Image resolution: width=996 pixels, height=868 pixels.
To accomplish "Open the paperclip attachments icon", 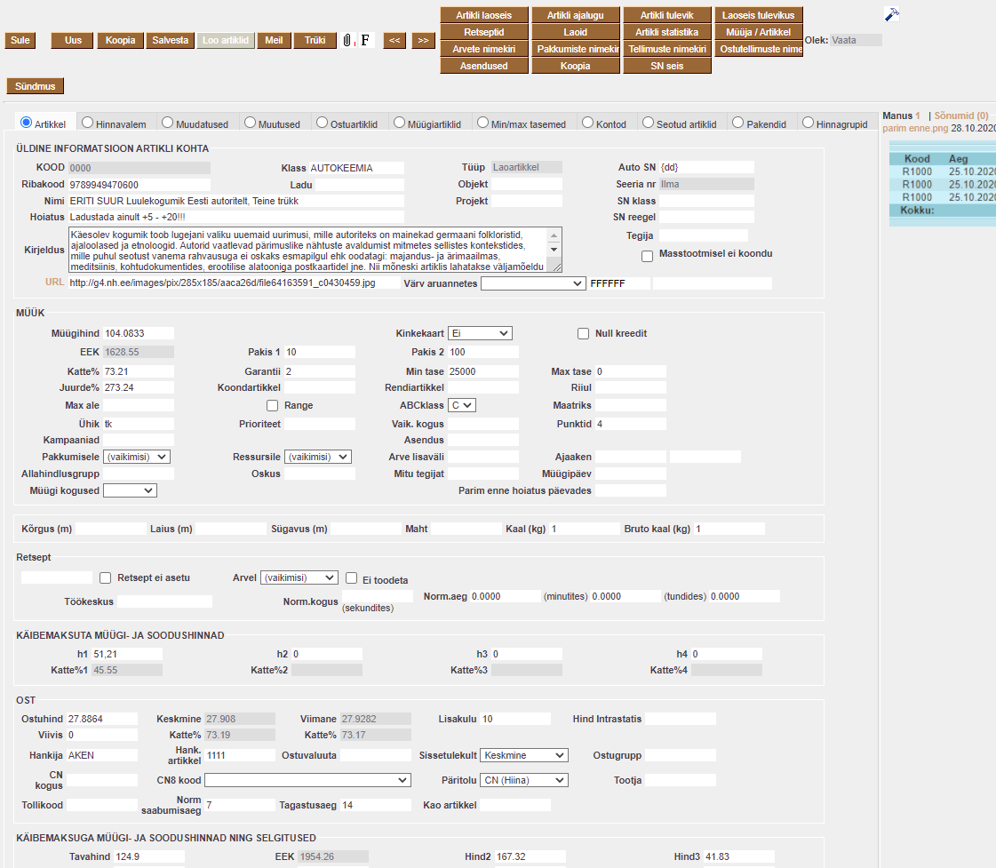I will [347, 41].
